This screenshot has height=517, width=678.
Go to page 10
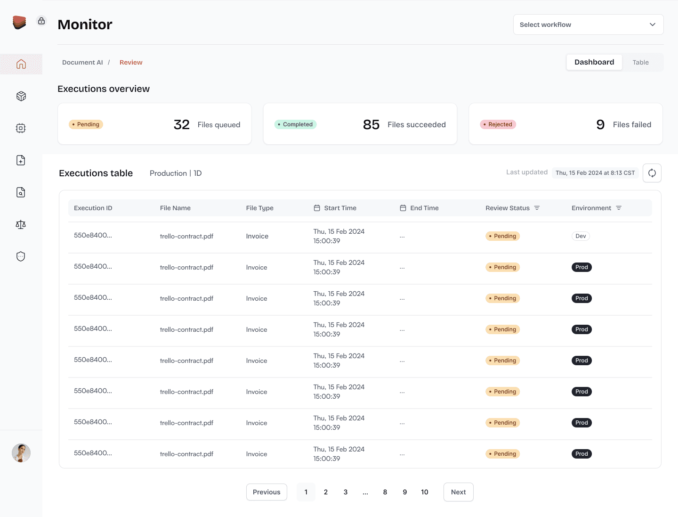point(425,492)
